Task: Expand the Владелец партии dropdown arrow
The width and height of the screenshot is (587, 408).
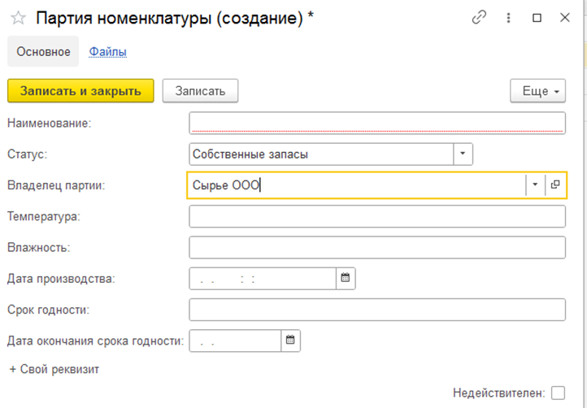Action: point(535,184)
